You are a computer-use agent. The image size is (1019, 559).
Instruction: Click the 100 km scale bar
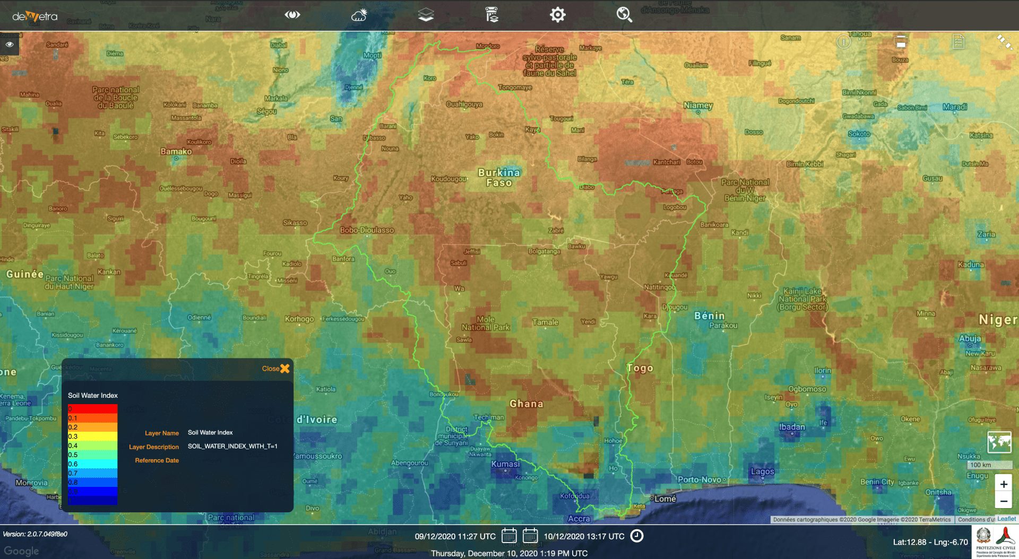990,465
